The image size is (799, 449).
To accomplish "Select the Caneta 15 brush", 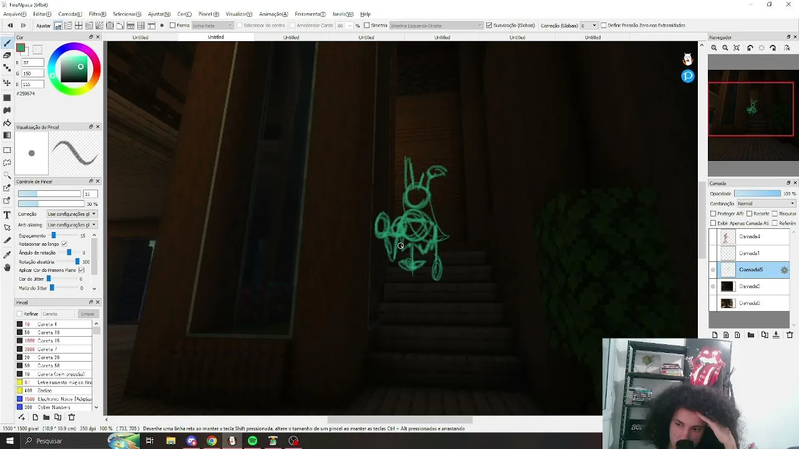I will point(54,341).
